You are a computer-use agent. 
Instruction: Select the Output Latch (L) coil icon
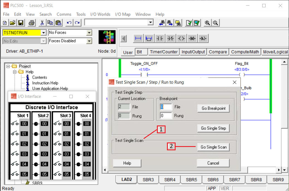coord(203,38)
